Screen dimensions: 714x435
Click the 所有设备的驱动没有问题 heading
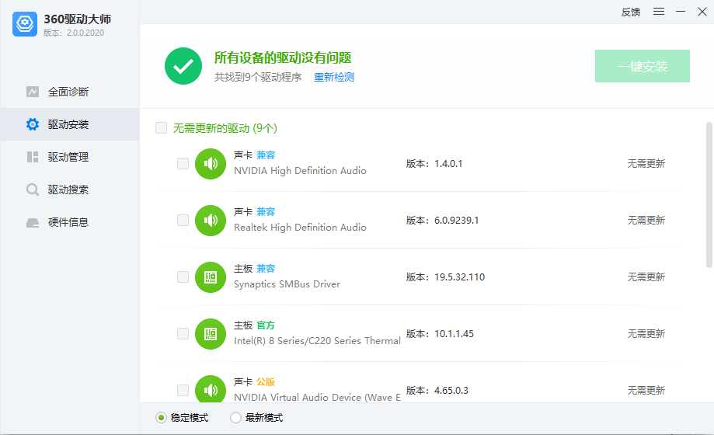(x=283, y=57)
